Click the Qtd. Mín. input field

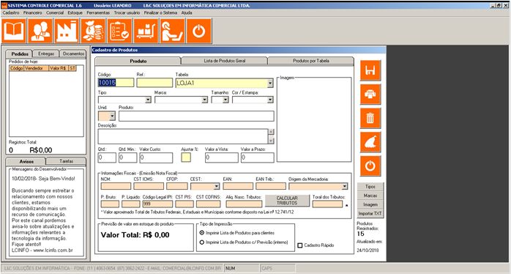[127, 158]
